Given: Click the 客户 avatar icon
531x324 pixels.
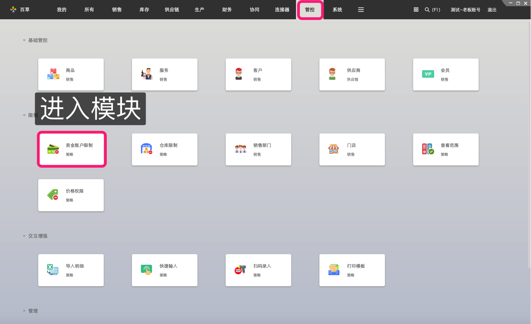Looking at the screenshot, I should [x=239, y=74].
